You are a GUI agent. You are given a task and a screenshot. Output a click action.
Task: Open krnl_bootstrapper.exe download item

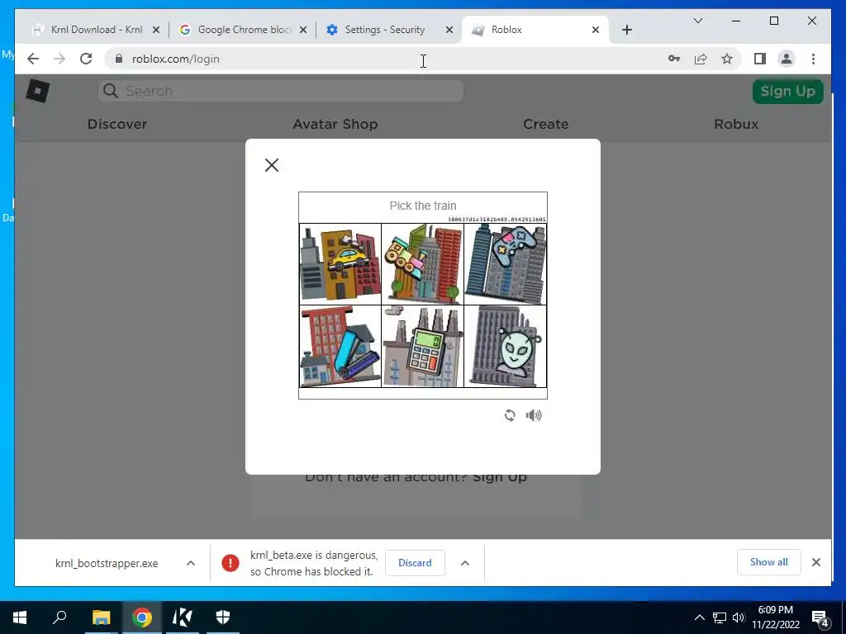[107, 563]
